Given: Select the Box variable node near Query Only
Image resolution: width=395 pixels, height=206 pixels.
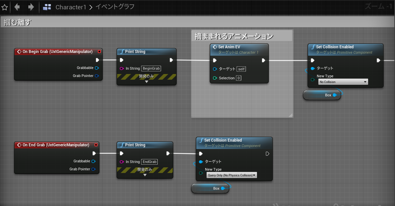Looking at the screenshot, I should point(210,189).
